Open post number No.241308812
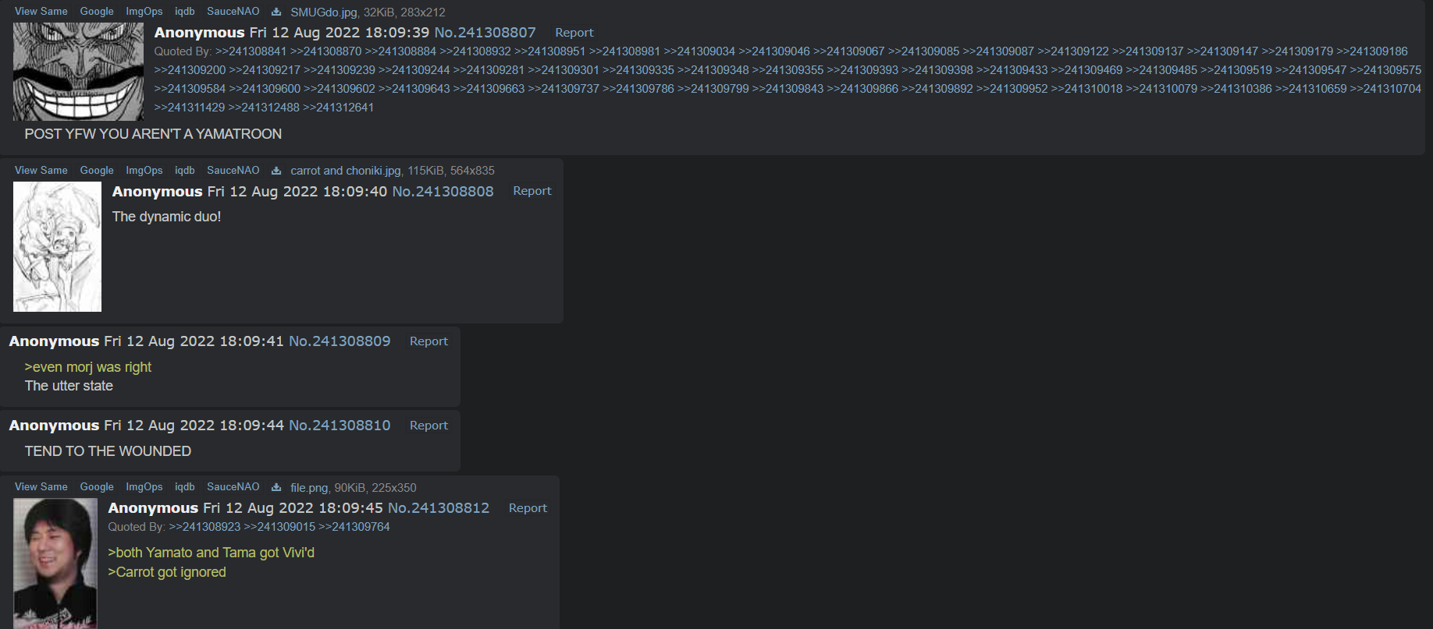Screen dimensions: 1433x629 [x=439, y=508]
